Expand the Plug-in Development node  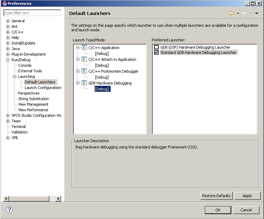point(8,54)
